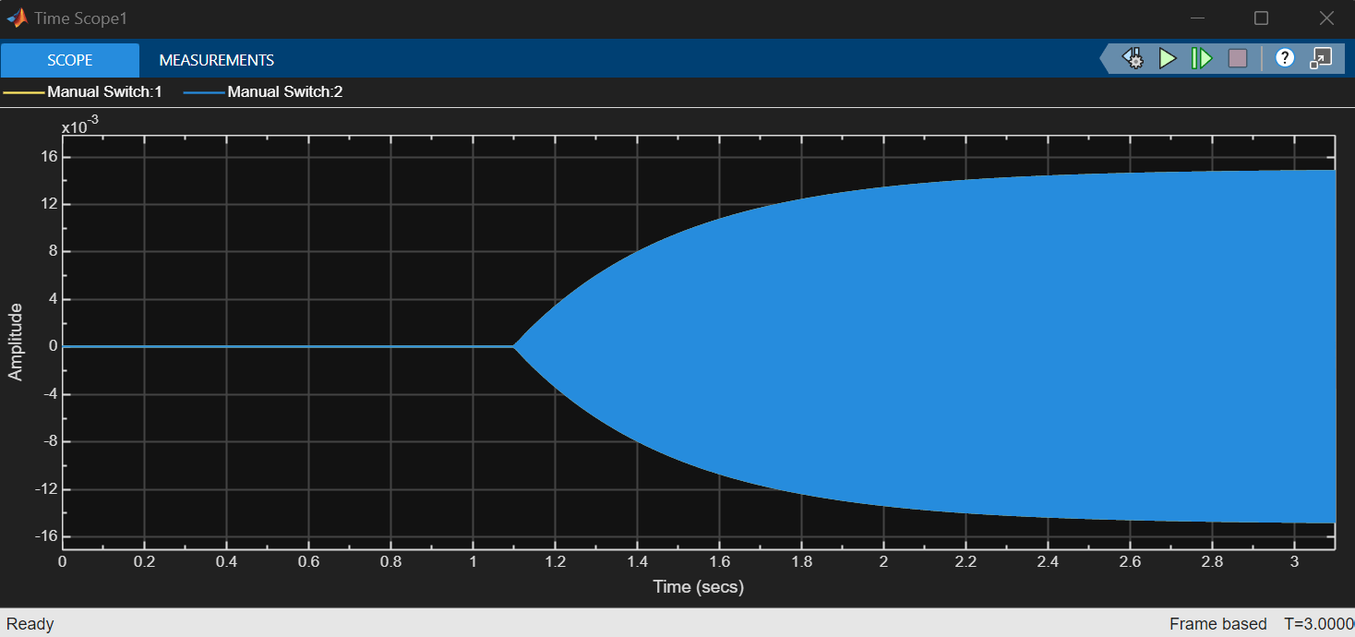Viewport: 1355px width, 637px height.
Task: Click the yellow legend line swatch
Action: [x=24, y=92]
